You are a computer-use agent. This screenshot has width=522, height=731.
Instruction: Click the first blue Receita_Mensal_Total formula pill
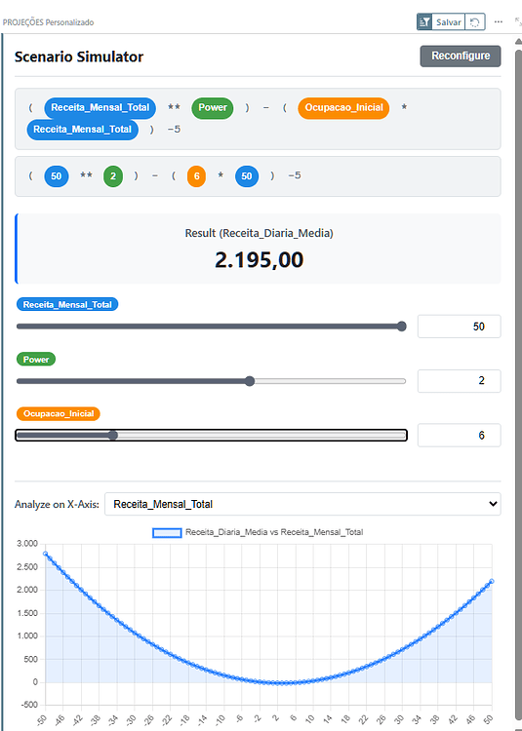click(x=100, y=107)
